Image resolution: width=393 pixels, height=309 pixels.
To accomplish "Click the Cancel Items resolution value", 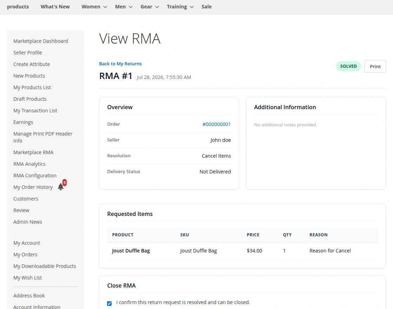I will [216, 156].
